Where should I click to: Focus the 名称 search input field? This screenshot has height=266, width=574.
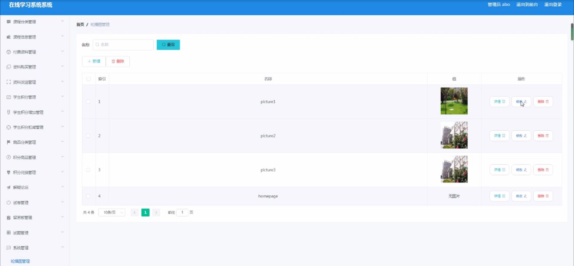click(123, 45)
